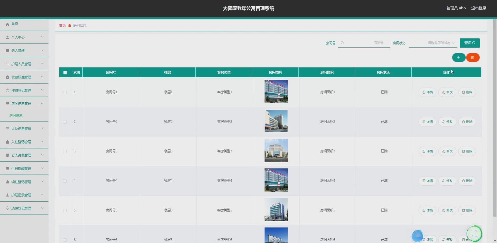Image resolution: width=497 pixels, height=243 pixels.
Task: Click 退出登录 in the top header
Action: point(479,8)
